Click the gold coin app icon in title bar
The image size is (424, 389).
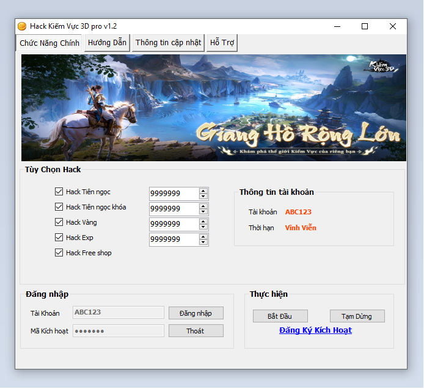22,26
